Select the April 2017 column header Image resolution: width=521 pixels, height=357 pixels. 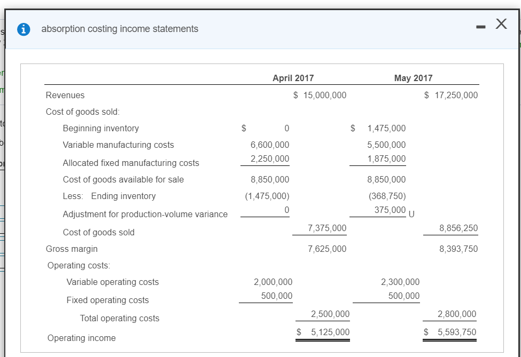point(293,78)
